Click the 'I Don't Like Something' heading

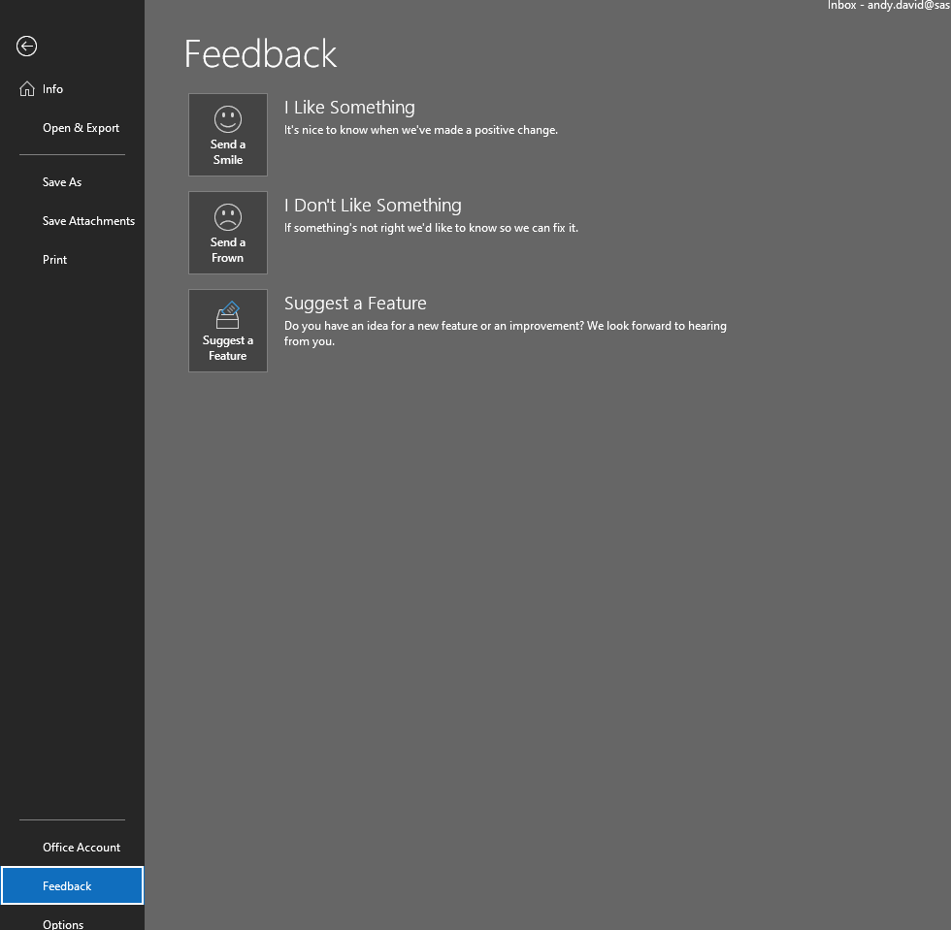point(373,205)
